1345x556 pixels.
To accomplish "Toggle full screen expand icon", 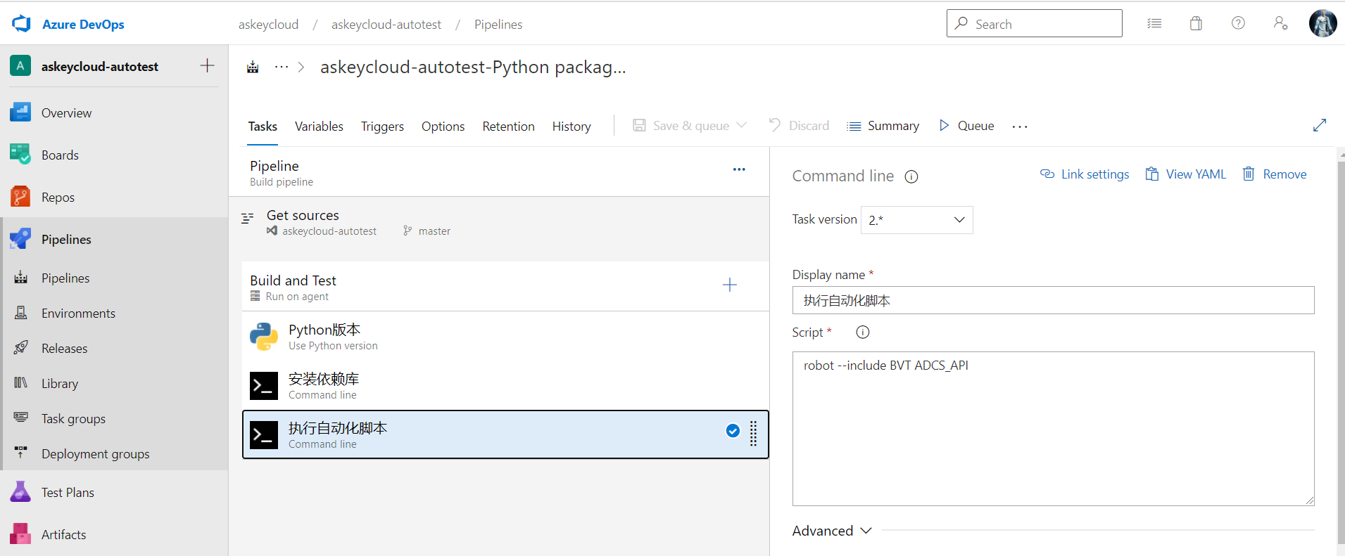I will [x=1320, y=125].
